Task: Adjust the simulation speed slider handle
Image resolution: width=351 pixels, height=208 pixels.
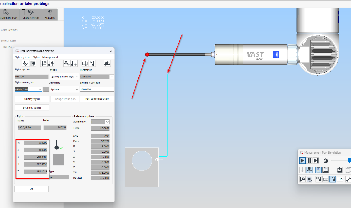Action: [x=349, y=161]
